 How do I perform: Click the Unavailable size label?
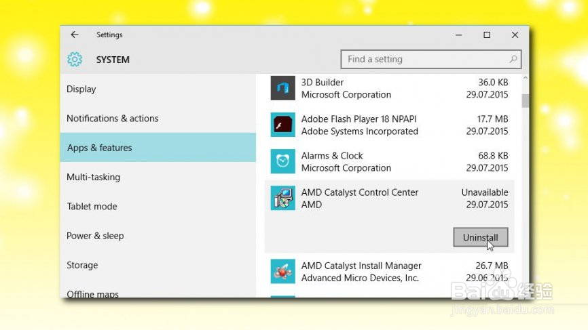485,192
